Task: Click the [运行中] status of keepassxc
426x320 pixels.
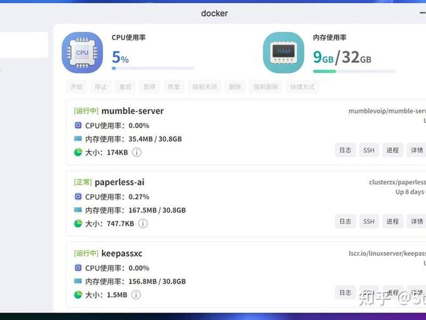Action: [86, 253]
